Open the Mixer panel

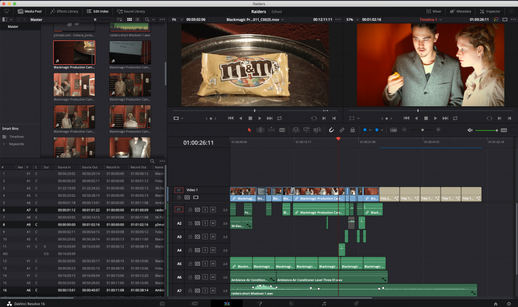point(434,11)
